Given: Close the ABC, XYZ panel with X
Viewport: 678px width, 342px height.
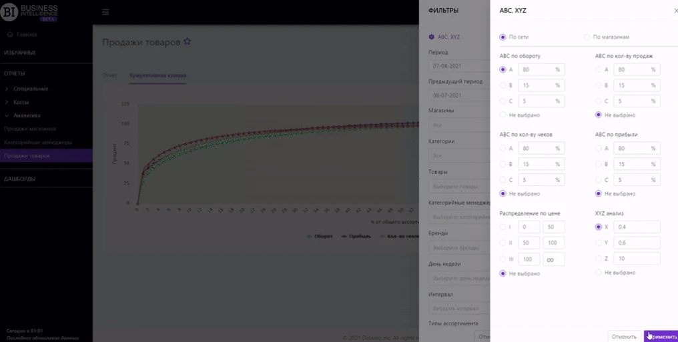Looking at the screenshot, I should [x=675, y=11].
